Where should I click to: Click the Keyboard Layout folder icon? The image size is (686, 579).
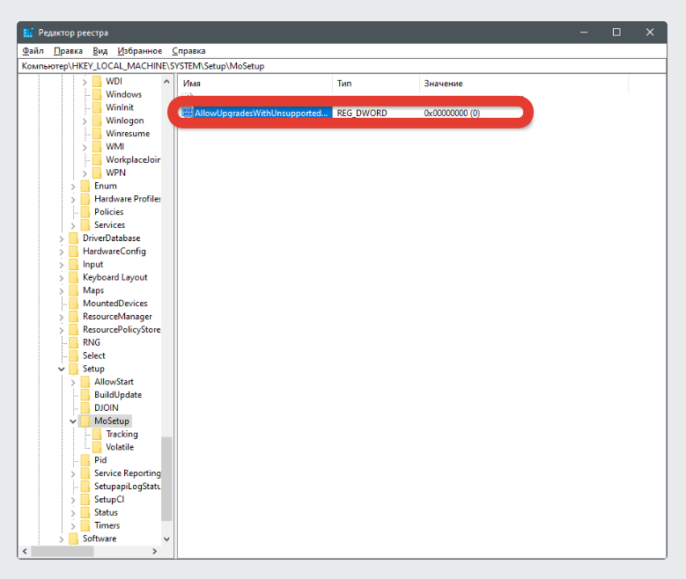click(74, 277)
